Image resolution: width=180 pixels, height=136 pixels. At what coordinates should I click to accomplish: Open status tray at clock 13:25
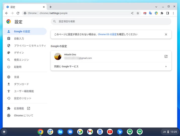pos(173,132)
